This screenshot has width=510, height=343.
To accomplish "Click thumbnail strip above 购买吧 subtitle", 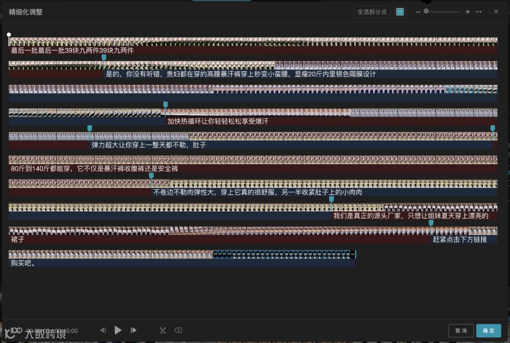I will (x=181, y=254).
